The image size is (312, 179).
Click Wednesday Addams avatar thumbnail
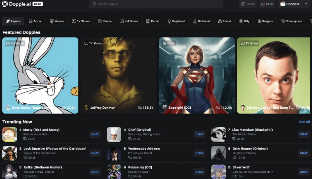tap(114, 153)
